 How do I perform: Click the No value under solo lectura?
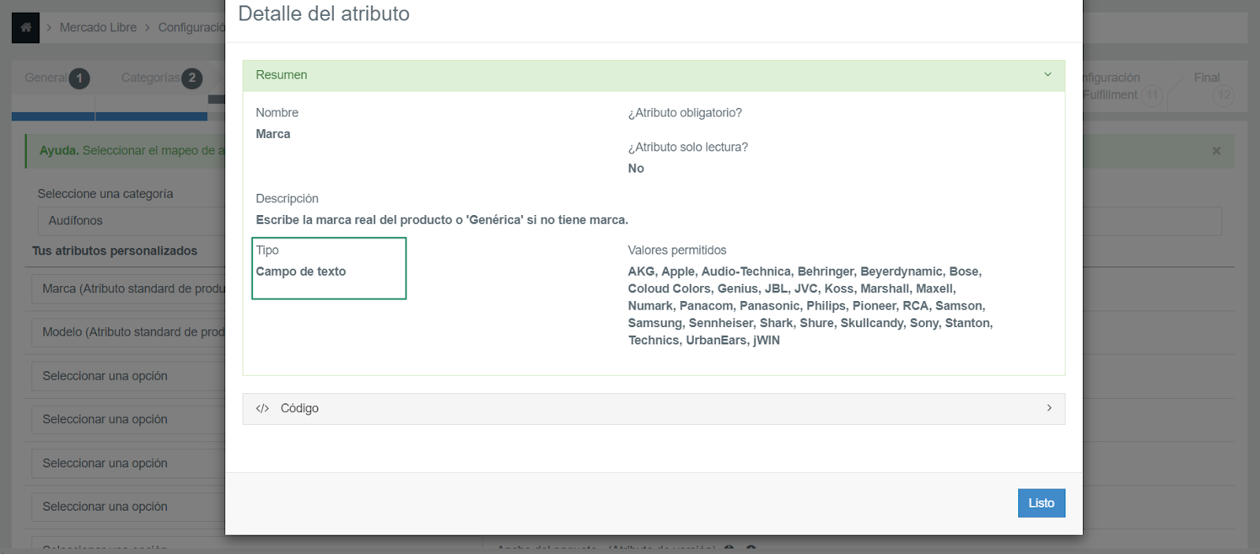coord(636,169)
